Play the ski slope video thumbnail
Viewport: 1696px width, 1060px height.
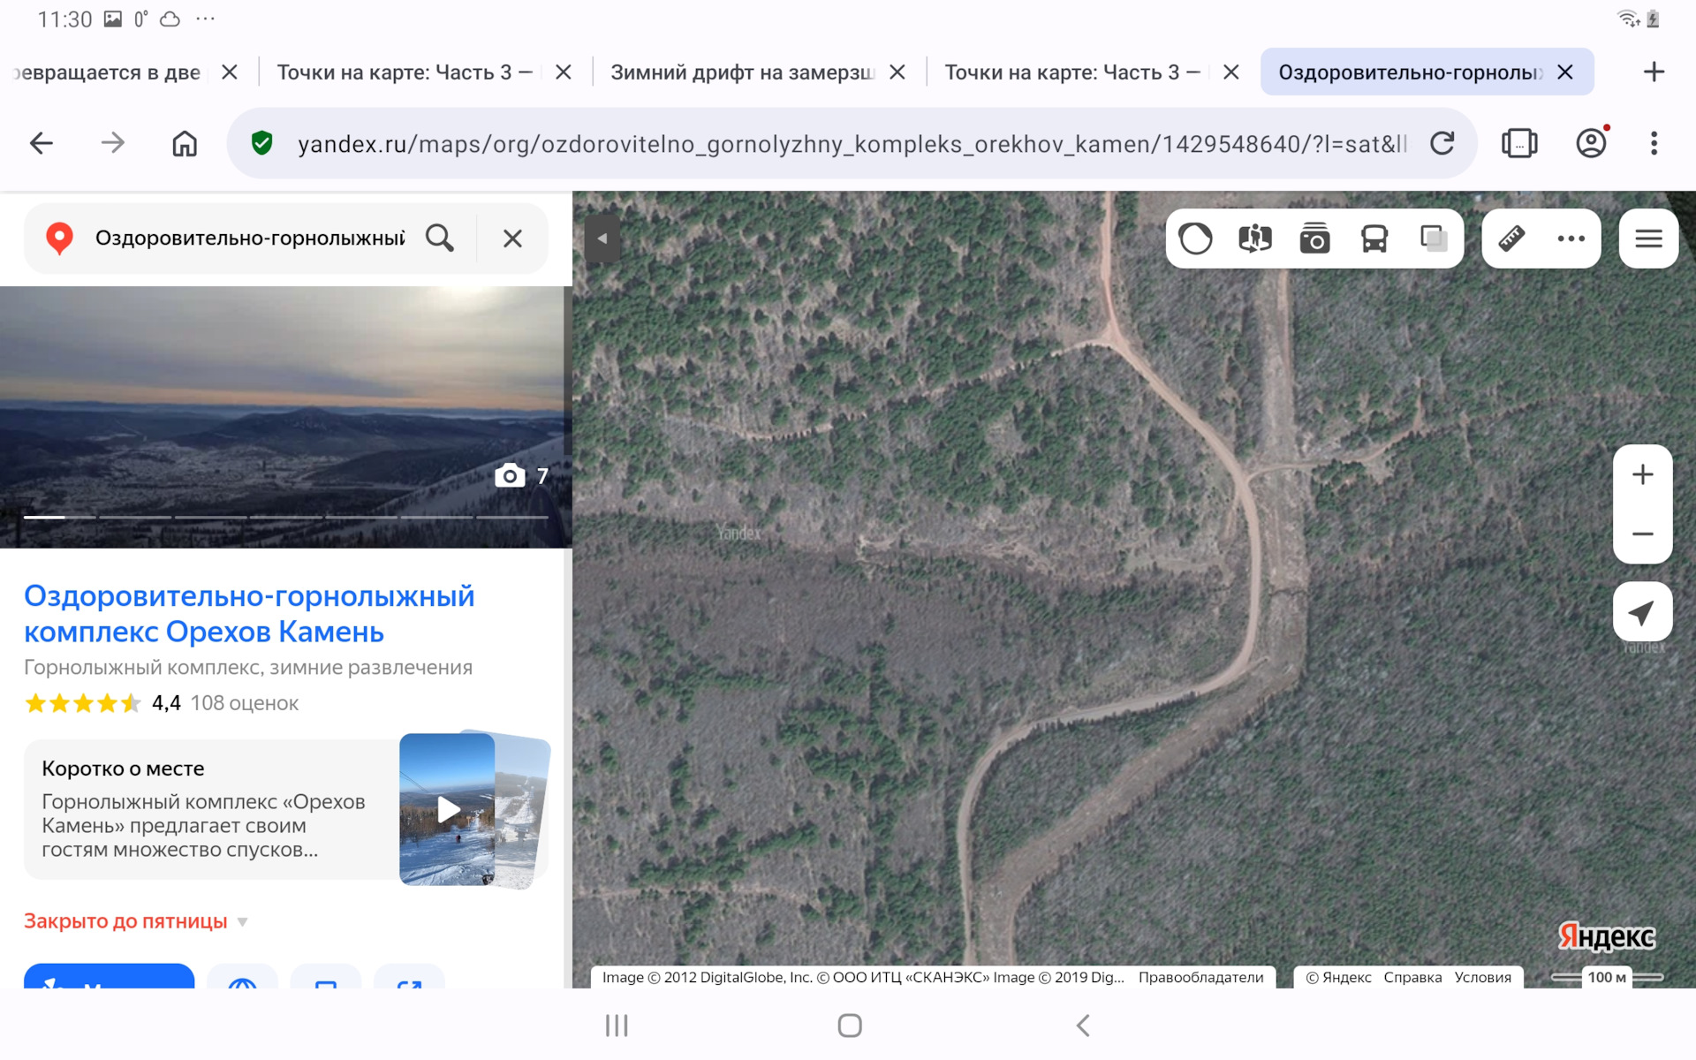click(x=448, y=809)
